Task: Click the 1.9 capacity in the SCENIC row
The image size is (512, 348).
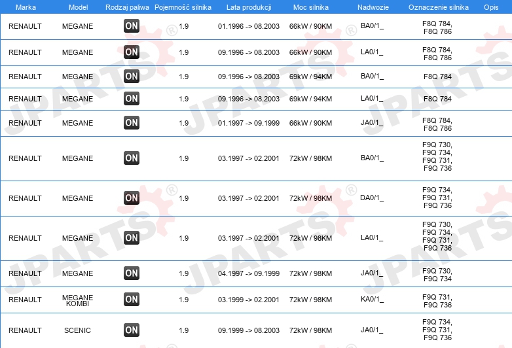Action: 184,330
